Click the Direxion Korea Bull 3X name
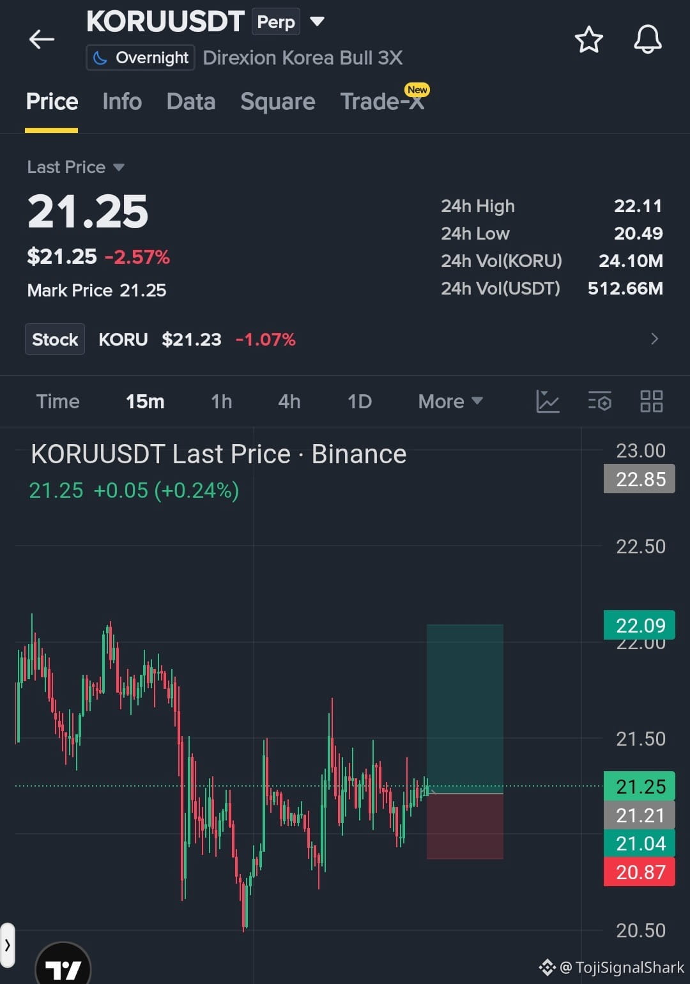The height and width of the screenshot is (984, 690). point(303,58)
